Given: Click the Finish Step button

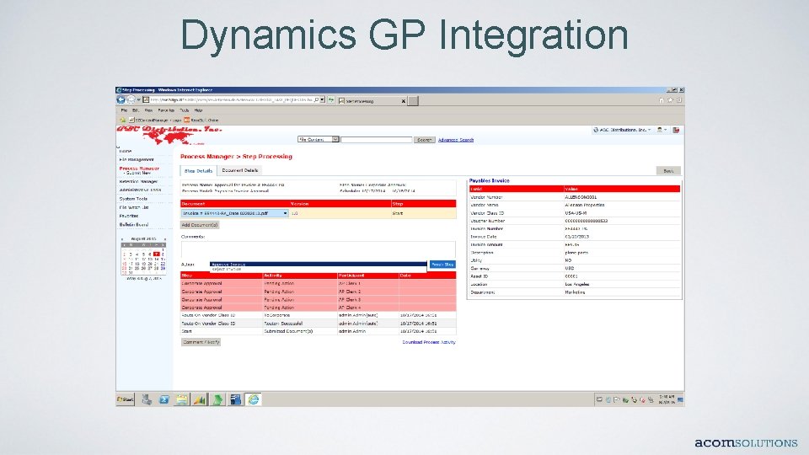Looking at the screenshot, I should [x=442, y=264].
